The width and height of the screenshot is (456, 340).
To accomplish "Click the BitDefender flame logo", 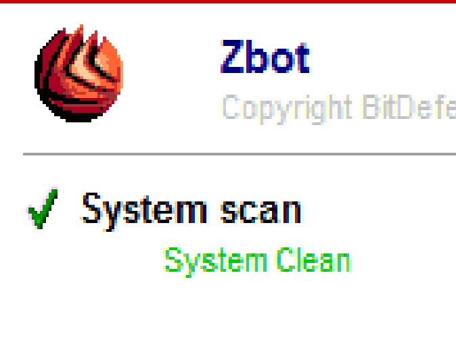I will (x=78, y=73).
